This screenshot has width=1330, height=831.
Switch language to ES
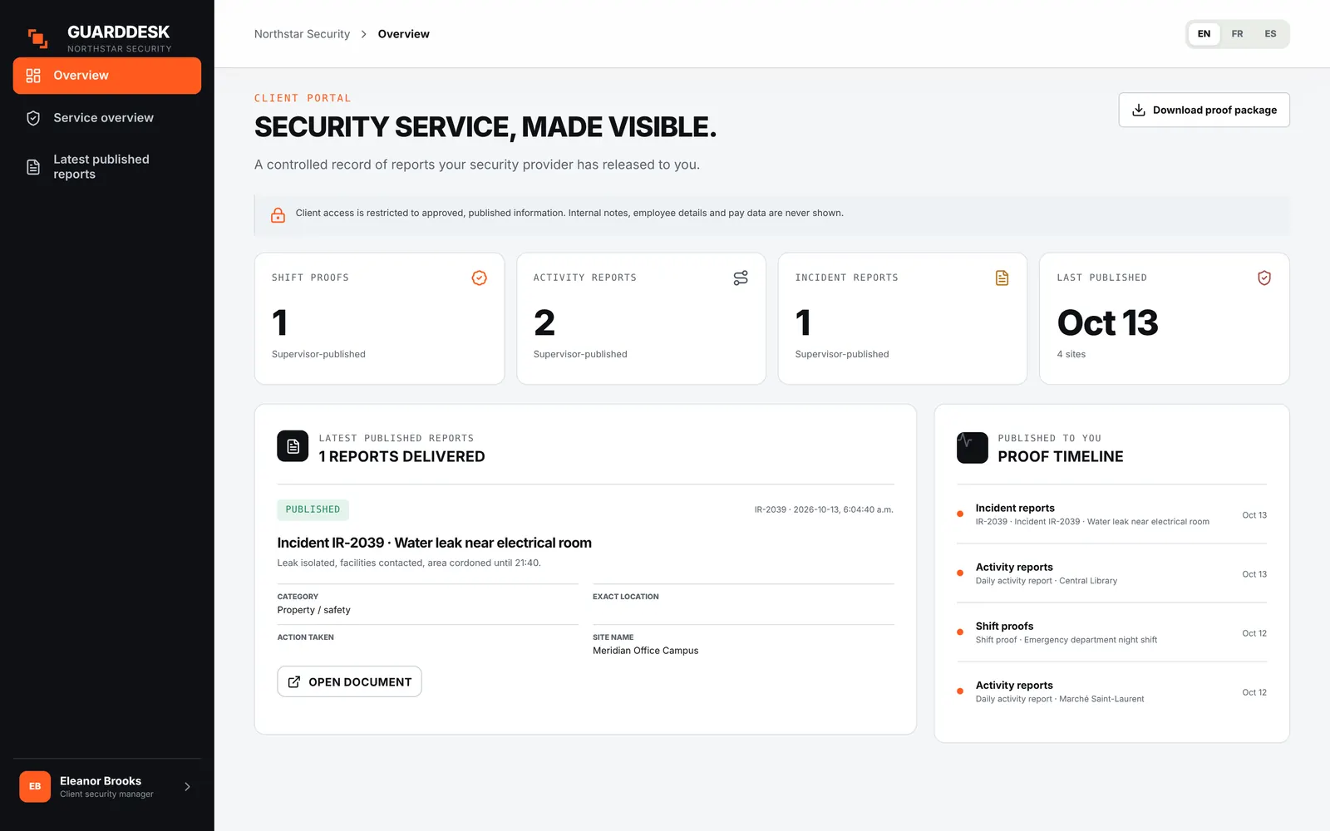(1270, 34)
